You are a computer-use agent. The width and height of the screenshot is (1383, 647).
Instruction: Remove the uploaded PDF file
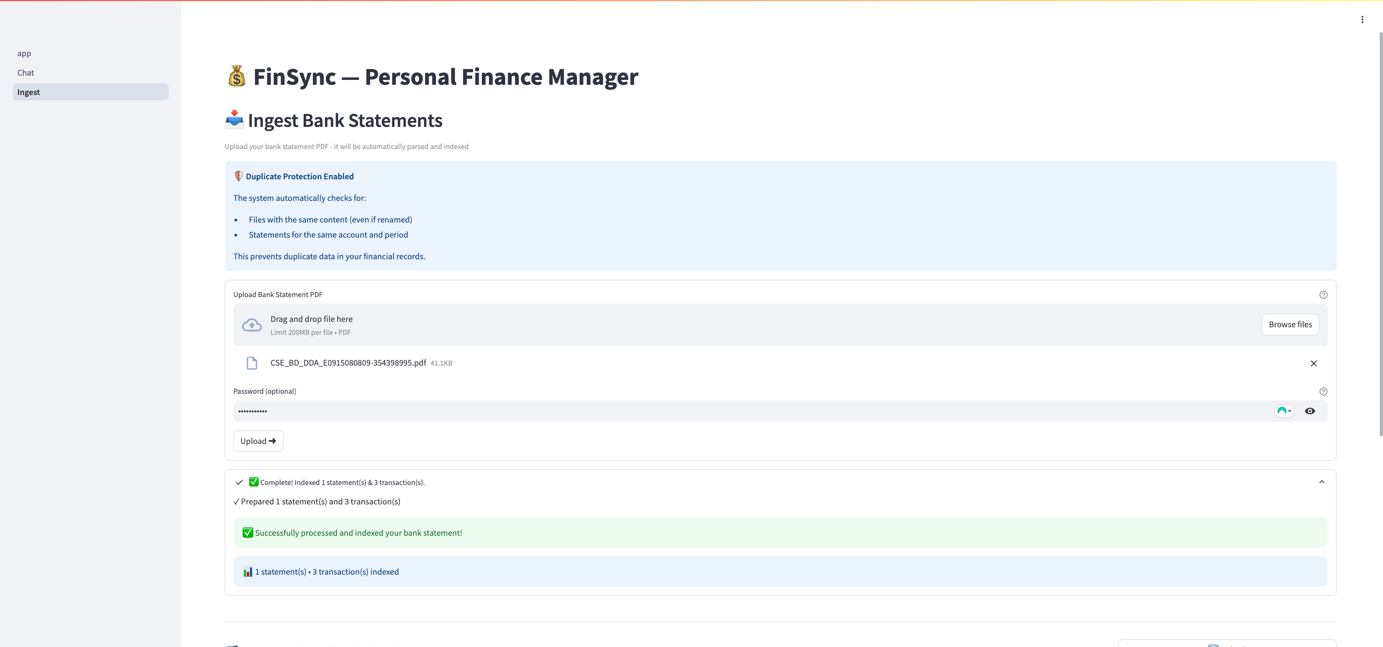1313,363
